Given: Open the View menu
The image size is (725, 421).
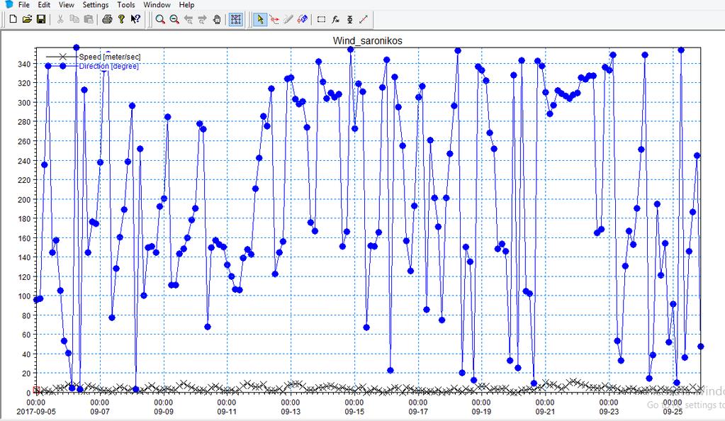Looking at the screenshot, I should click(66, 5).
